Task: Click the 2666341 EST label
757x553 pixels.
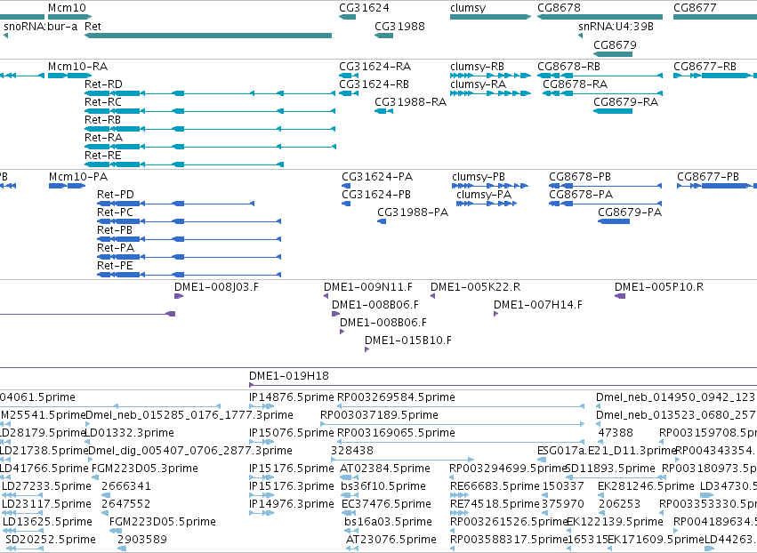Action: point(126,486)
